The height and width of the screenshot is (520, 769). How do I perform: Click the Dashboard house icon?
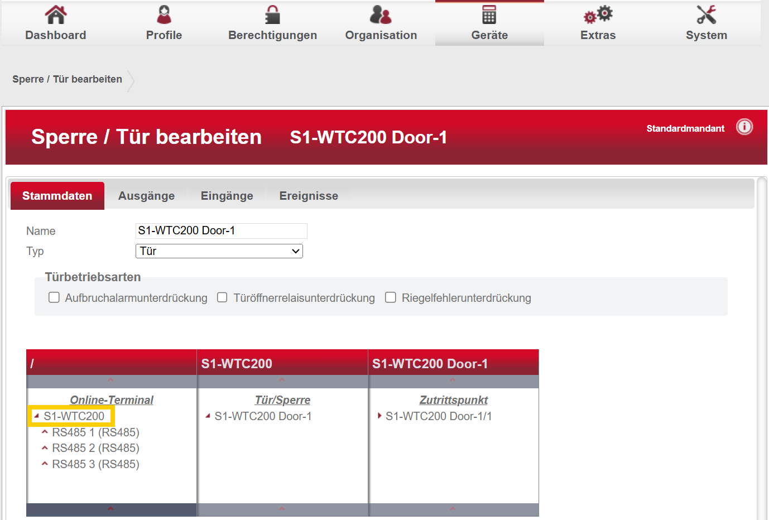(x=55, y=15)
